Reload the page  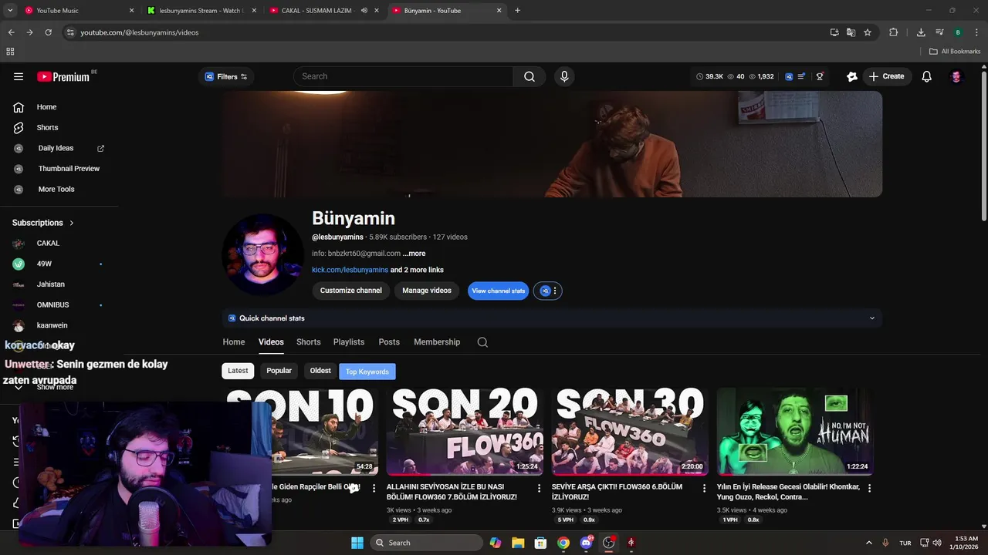[48, 32]
